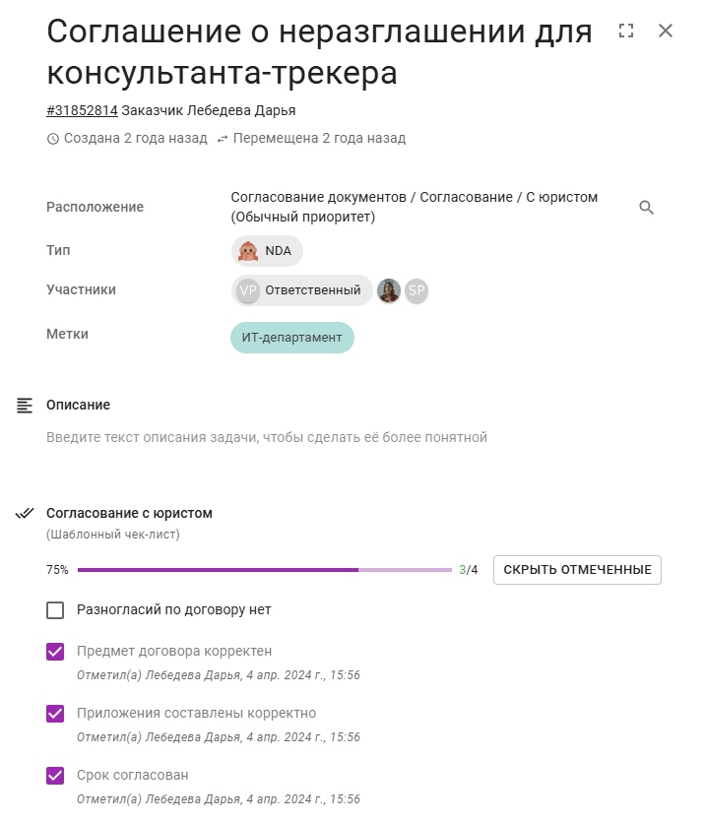
Task: Open the location search via magnifier icon
Action: pyautogui.click(x=646, y=208)
